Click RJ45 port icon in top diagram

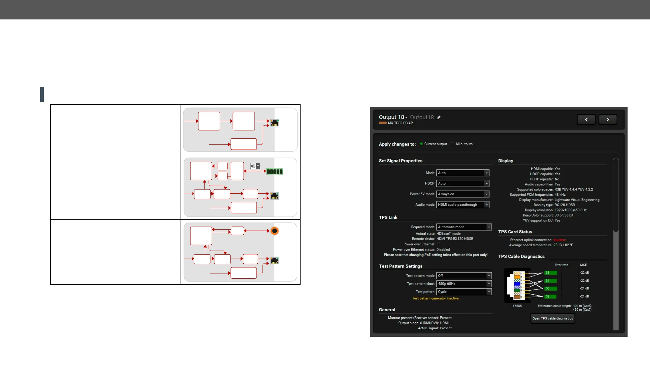275,123
